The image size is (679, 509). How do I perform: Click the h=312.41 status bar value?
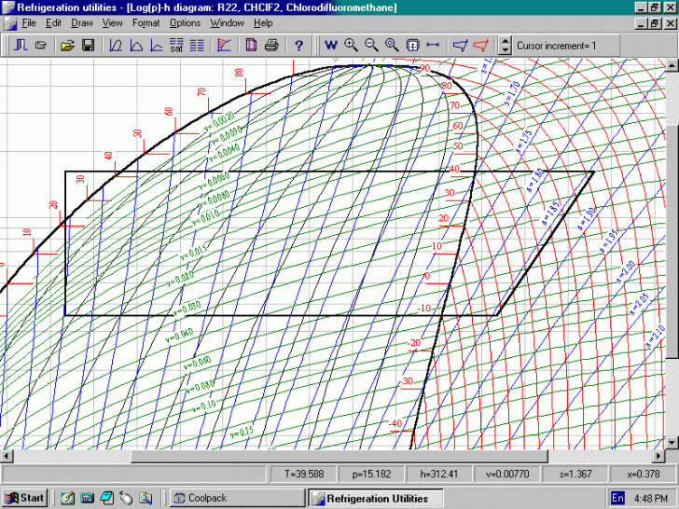pos(439,474)
